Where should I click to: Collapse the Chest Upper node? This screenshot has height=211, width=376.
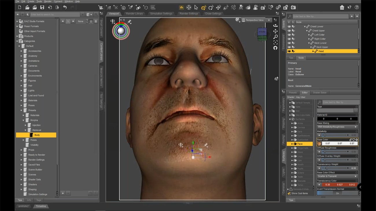(x=307, y=31)
